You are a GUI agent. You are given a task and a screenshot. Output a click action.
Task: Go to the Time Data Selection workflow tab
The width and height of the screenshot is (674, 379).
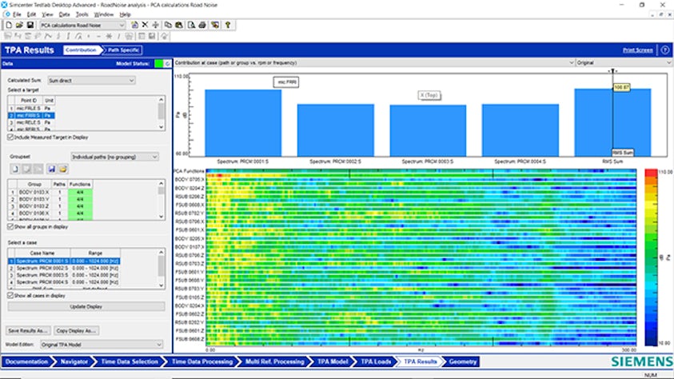[130, 362]
